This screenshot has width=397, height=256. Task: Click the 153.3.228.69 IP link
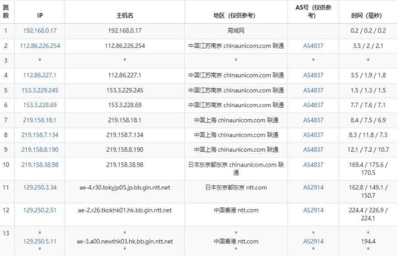40,105
